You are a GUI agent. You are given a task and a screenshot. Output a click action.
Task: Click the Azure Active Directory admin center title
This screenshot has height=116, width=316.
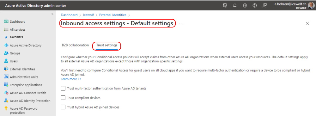(35, 6)
